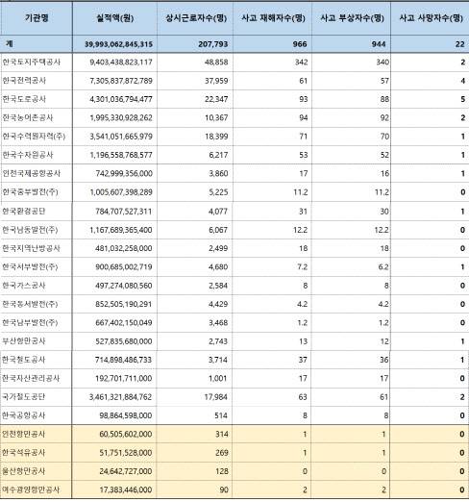
Task: Click the total row label 계
Action: [x=10, y=43]
